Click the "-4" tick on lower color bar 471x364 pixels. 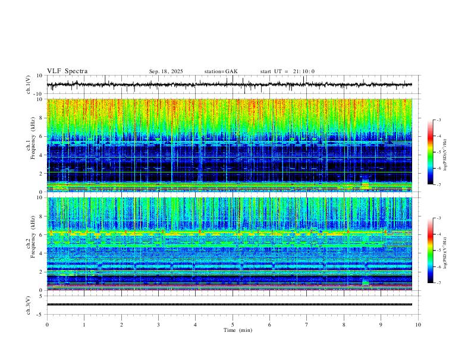(x=438, y=234)
